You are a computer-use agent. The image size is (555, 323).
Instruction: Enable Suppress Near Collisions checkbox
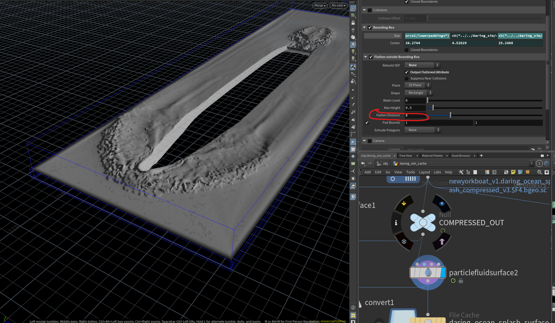[x=407, y=79]
